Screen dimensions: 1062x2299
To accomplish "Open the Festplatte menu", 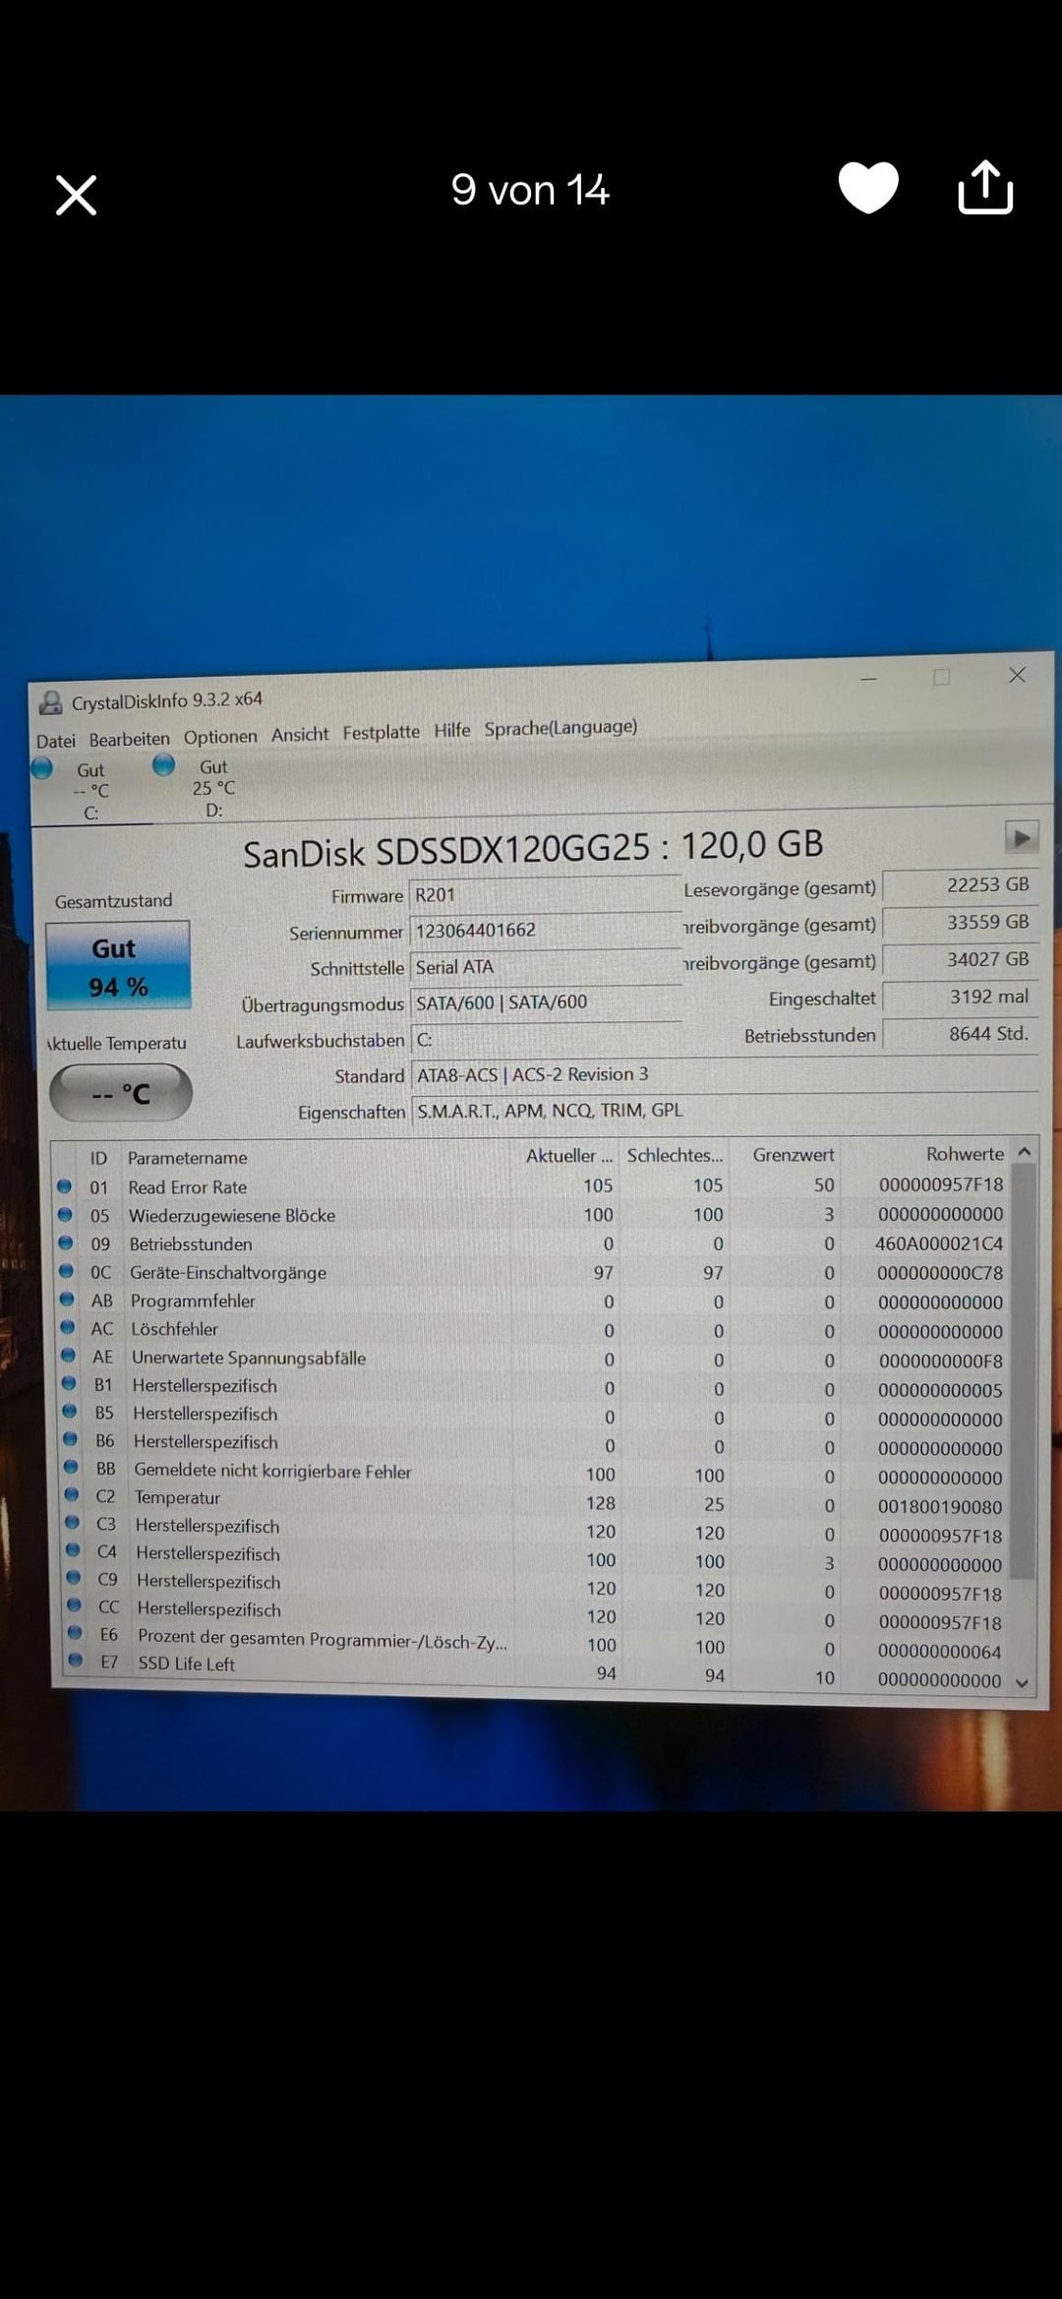I will coord(381,732).
